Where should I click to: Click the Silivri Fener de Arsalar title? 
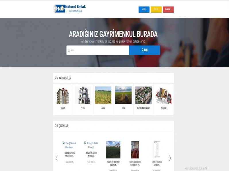[x=157, y=163]
